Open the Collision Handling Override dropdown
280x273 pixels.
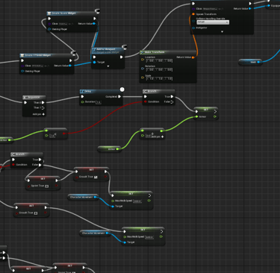[213, 22]
